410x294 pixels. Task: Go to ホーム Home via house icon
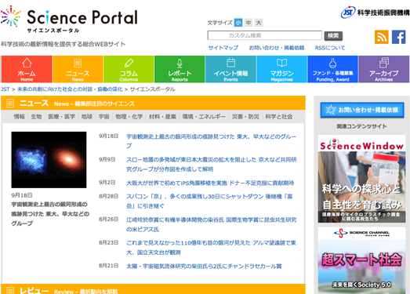click(27, 69)
